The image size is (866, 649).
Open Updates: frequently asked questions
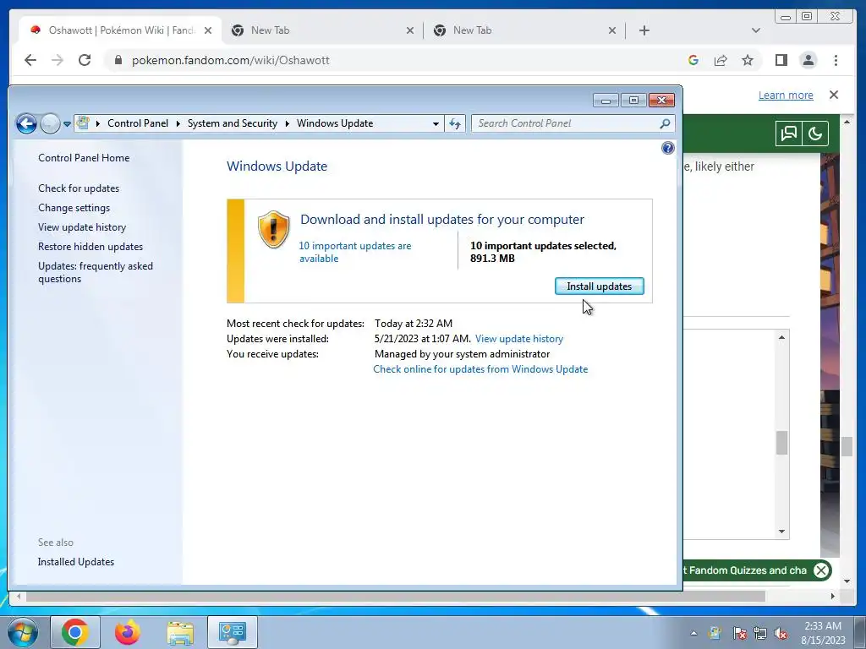pos(96,272)
